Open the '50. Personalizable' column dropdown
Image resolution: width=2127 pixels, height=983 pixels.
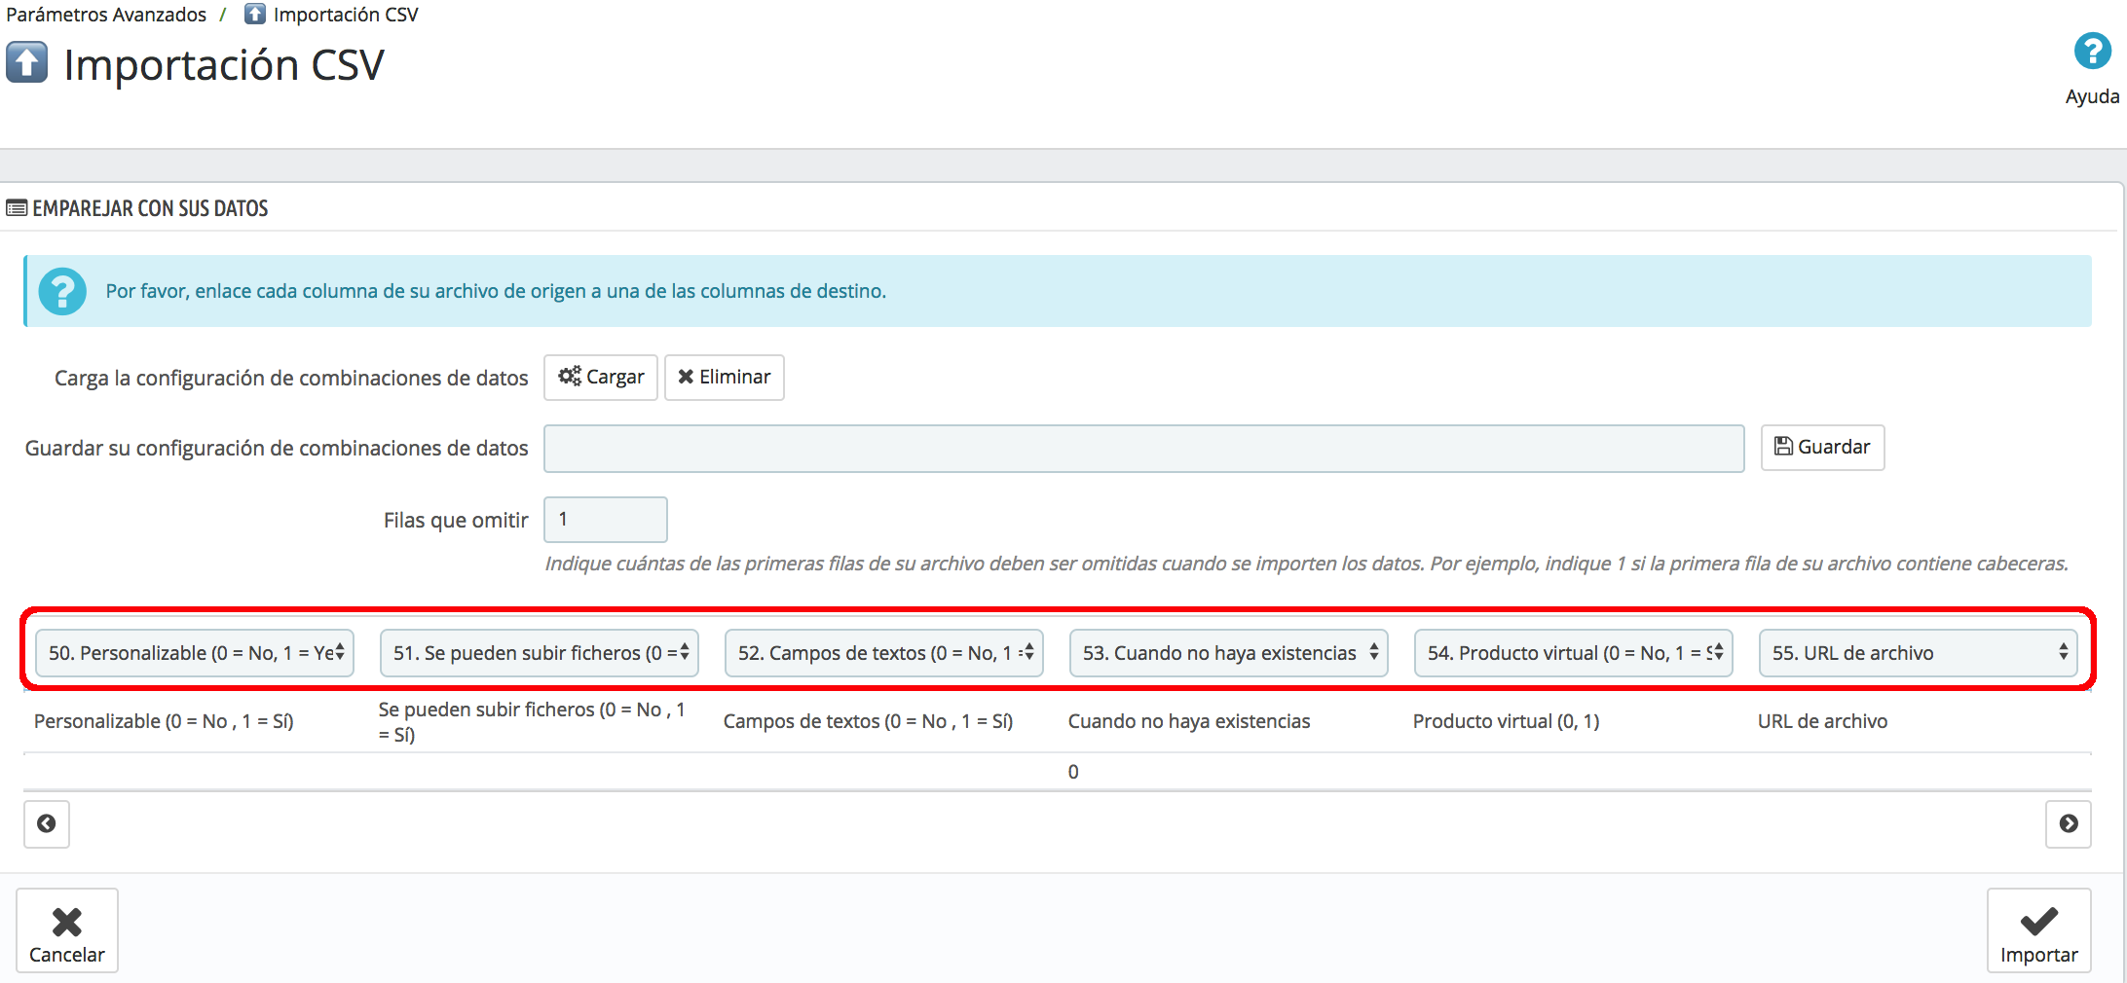coord(195,653)
